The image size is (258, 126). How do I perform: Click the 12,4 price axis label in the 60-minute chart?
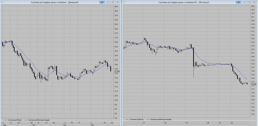click(x=253, y=114)
